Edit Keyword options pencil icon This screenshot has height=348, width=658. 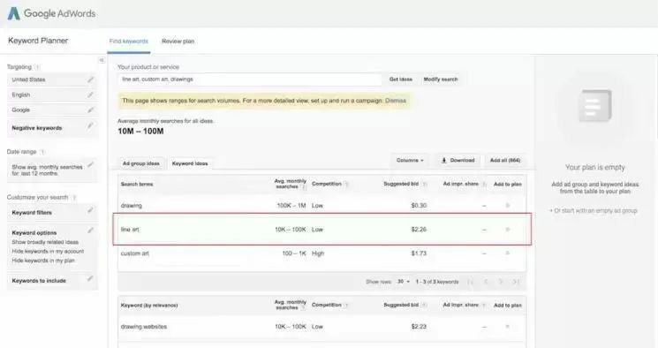[90, 230]
